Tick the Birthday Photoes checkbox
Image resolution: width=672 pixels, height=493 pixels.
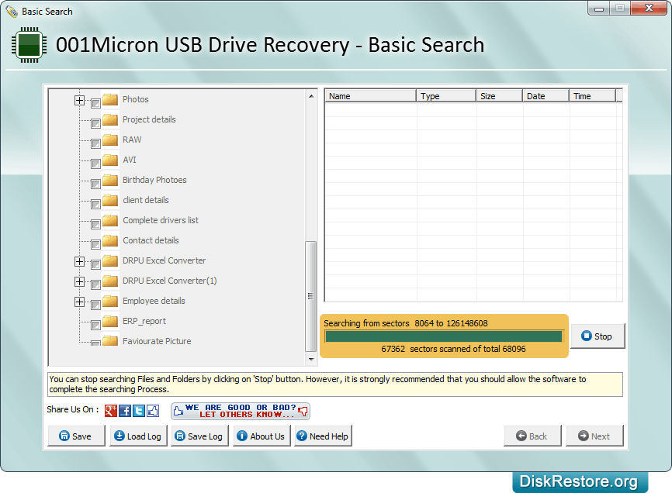click(x=95, y=184)
